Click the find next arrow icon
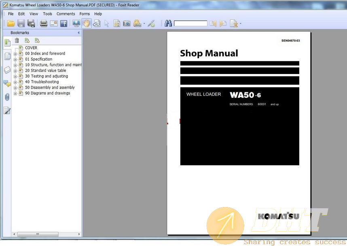This screenshot has height=247, width=347. [223, 23]
